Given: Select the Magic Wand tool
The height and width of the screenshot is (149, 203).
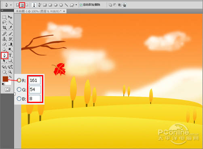Looking at the screenshot, I should 10,23.
